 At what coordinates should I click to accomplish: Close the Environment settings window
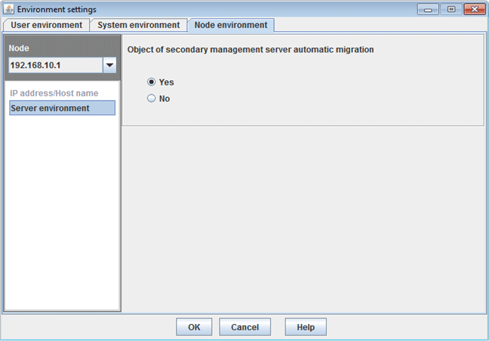474,9
